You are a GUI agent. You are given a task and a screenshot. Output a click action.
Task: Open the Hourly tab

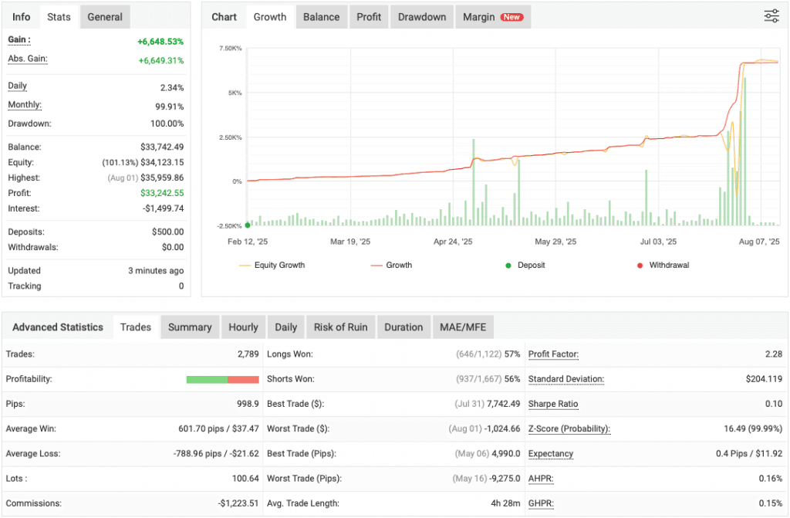pyautogui.click(x=243, y=327)
